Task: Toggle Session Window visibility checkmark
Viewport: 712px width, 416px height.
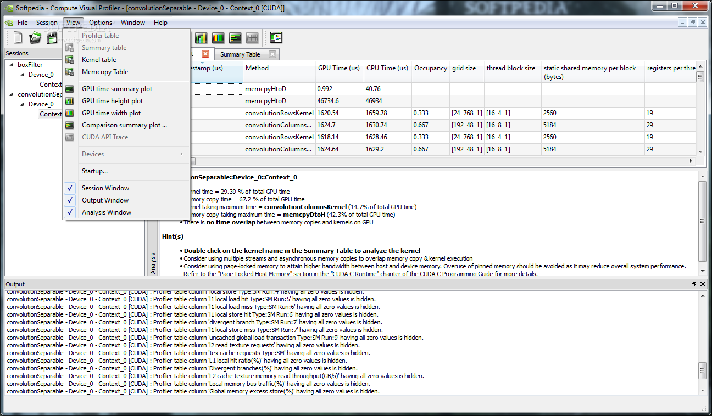Action: [x=70, y=188]
